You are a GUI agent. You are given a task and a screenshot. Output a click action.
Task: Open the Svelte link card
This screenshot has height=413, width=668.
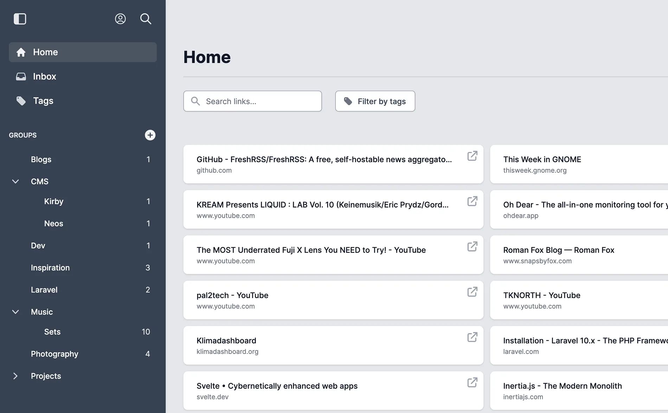click(333, 390)
